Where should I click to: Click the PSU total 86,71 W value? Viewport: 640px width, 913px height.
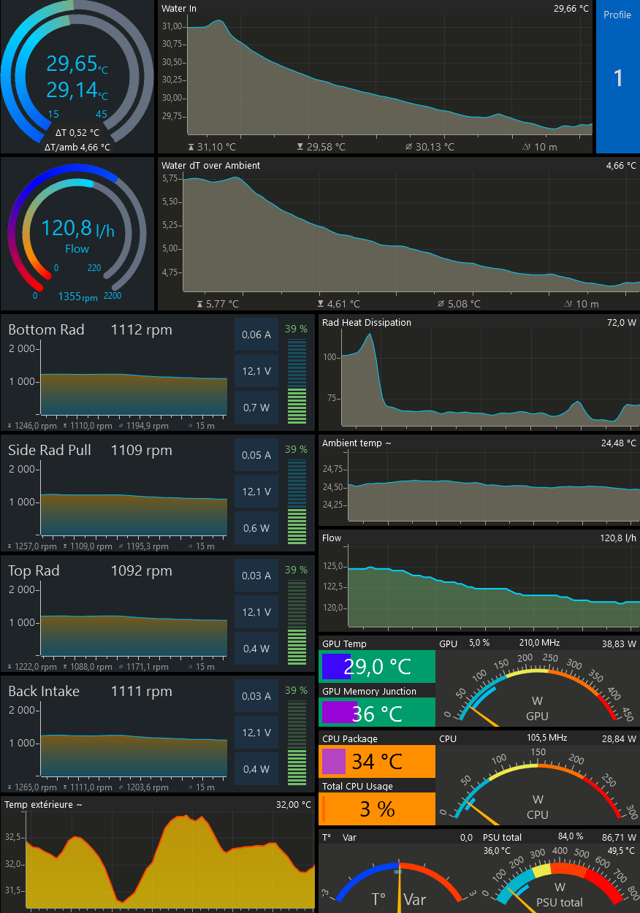pos(620,837)
